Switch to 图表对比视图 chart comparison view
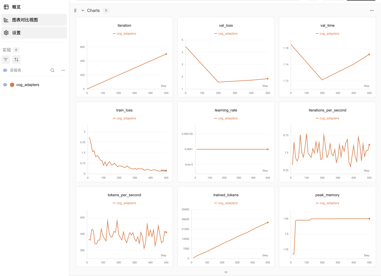The width and height of the screenshot is (381, 276). click(25, 20)
